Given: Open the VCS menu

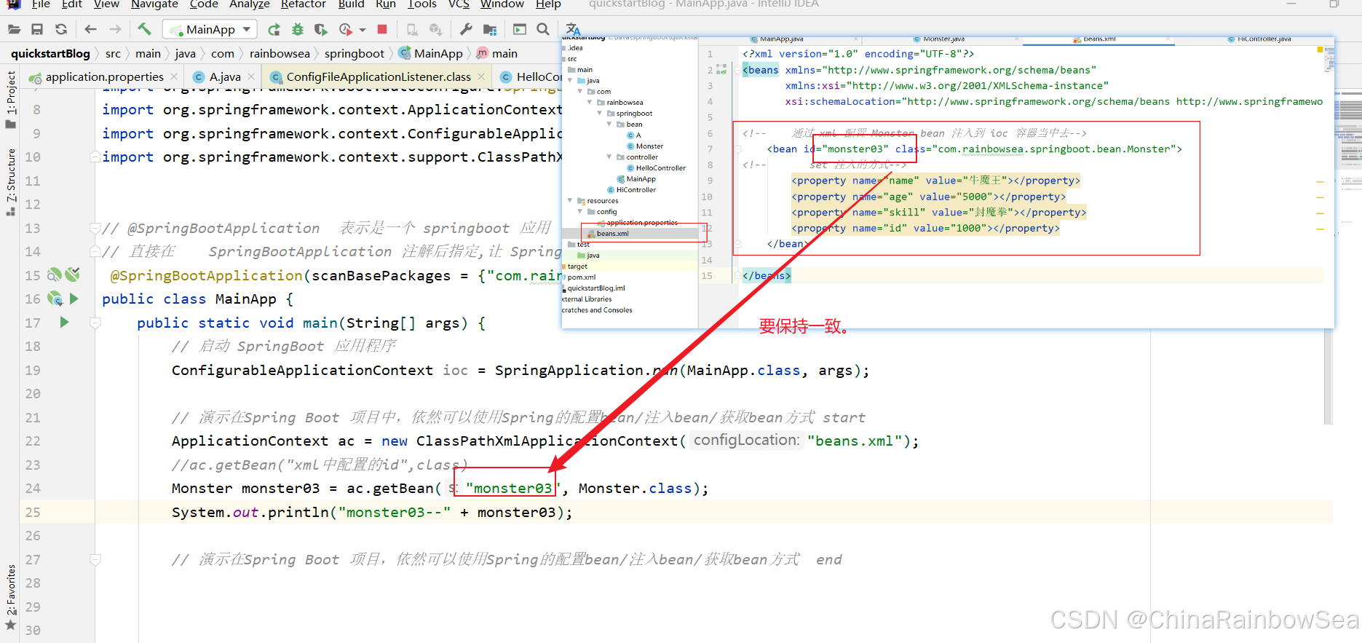Looking at the screenshot, I should (459, 4).
